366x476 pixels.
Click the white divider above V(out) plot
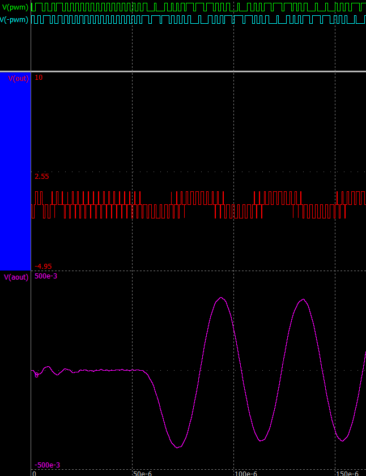pos(183,71)
